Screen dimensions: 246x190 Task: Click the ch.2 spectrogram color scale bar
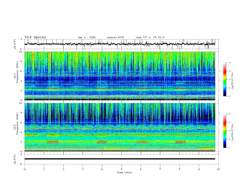(225, 131)
